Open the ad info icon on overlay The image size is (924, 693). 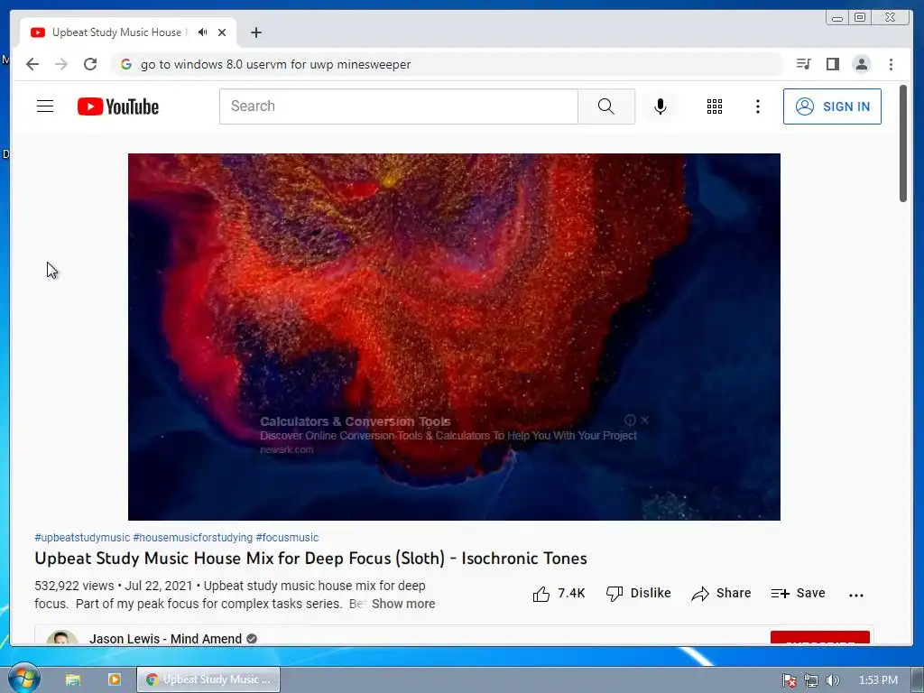(630, 420)
